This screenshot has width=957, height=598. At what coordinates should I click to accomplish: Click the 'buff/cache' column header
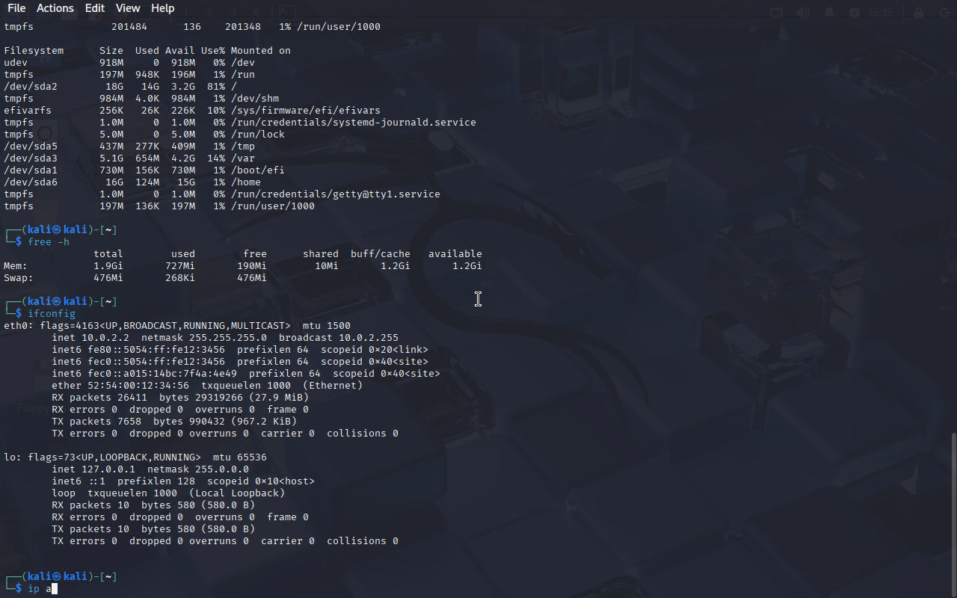(x=381, y=254)
